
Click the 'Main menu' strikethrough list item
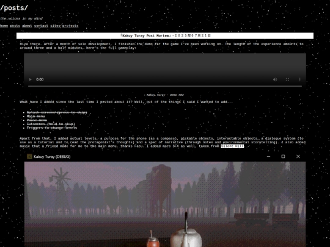pos(36,116)
